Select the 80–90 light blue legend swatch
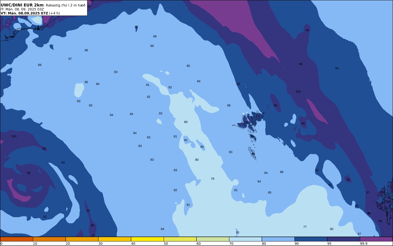Screen dimensions: 393x246 tap(278, 239)
